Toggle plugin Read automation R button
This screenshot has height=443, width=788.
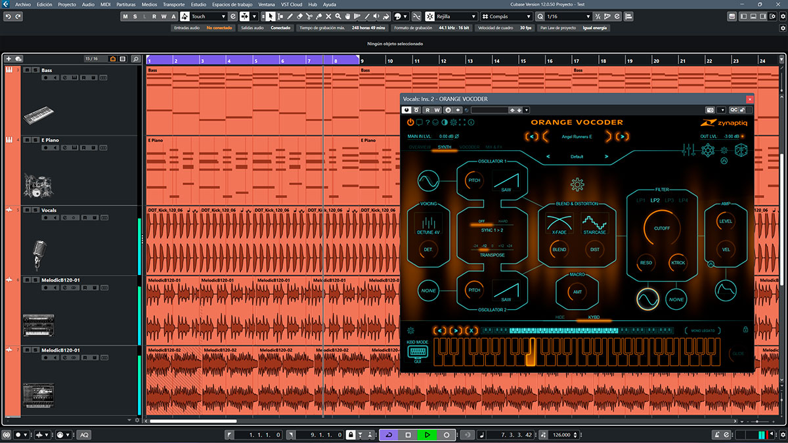427,110
